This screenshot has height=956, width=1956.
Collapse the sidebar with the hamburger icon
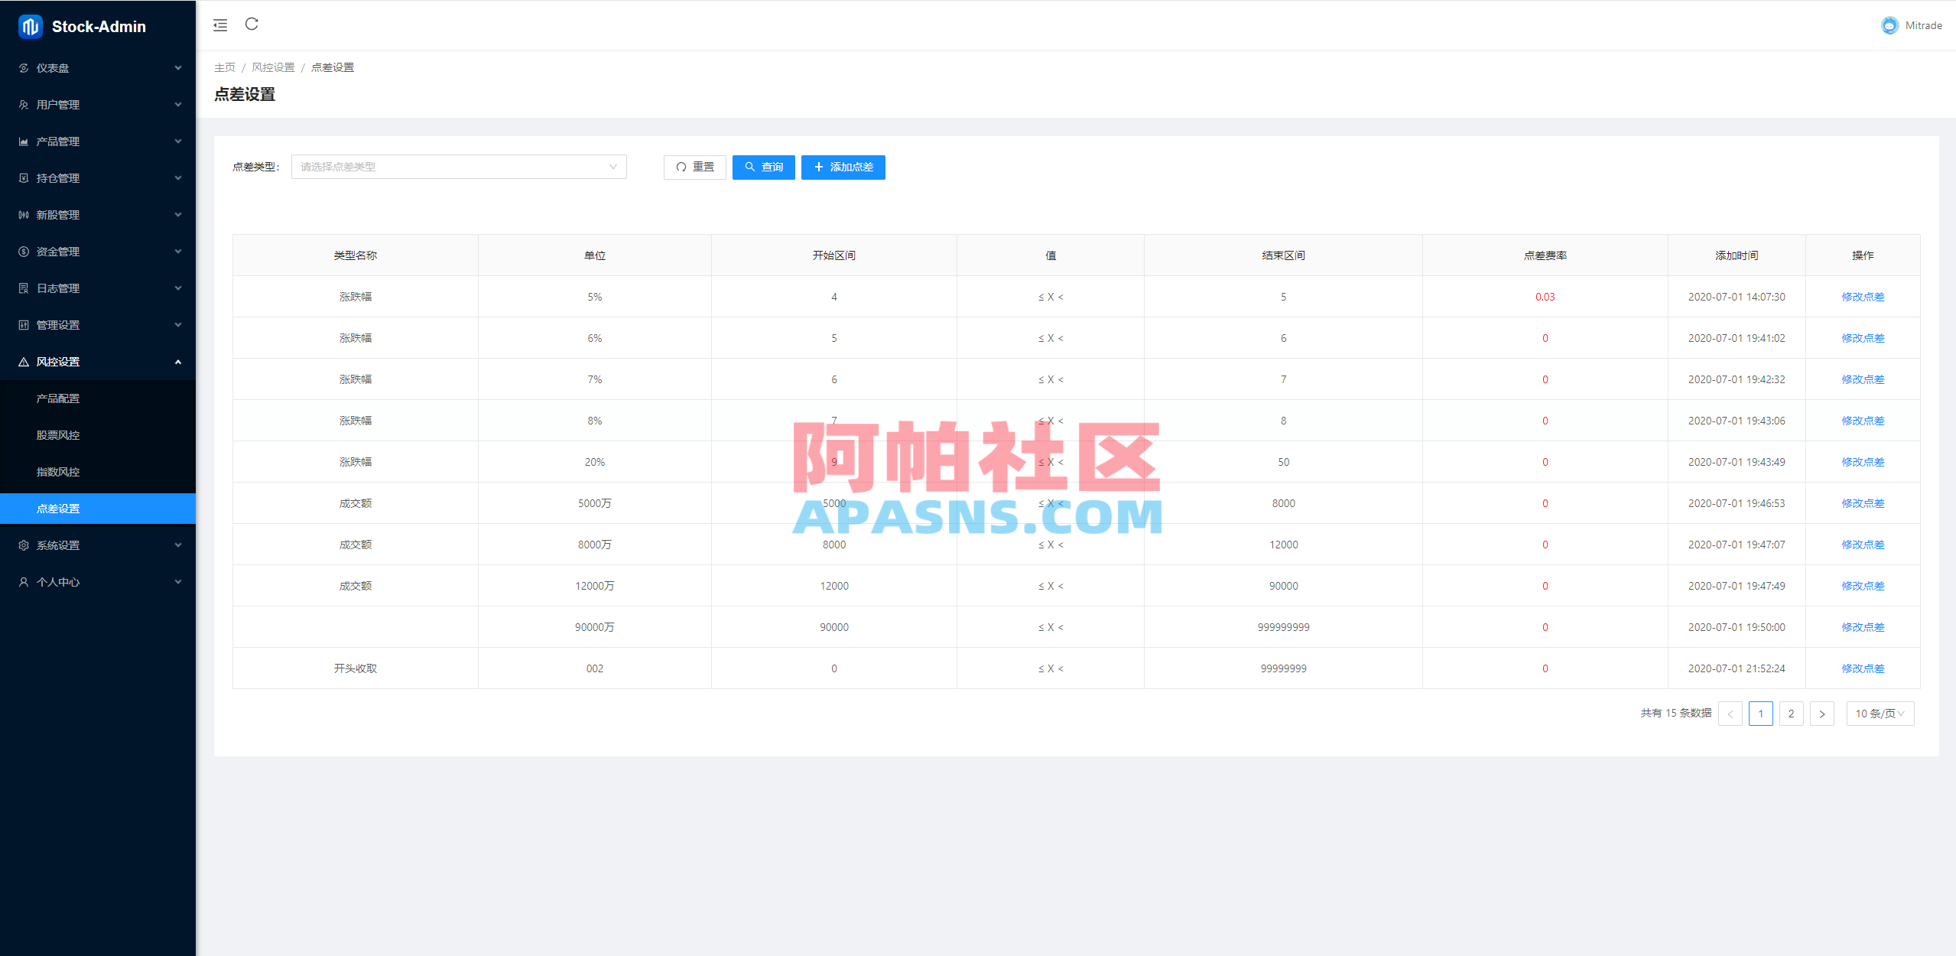tap(220, 24)
